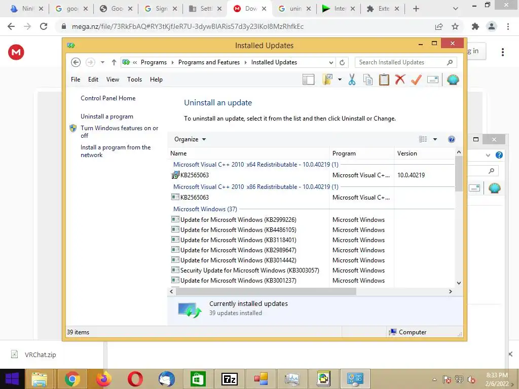This screenshot has height=389, width=519.
Task: Select Update for Microsoft Windows (KB4486105)
Action: 238,230
